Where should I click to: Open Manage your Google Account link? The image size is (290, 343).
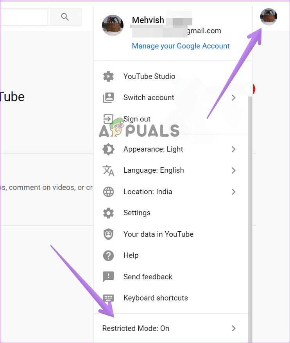[181, 46]
